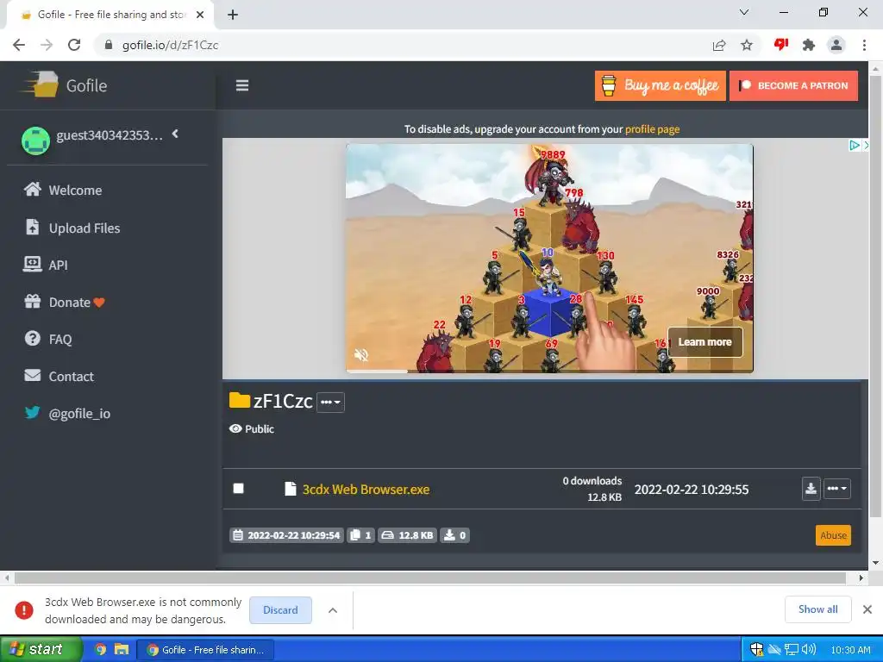Image resolution: width=883 pixels, height=662 pixels.
Task: Go back to previous page
Action: (19, 45)
